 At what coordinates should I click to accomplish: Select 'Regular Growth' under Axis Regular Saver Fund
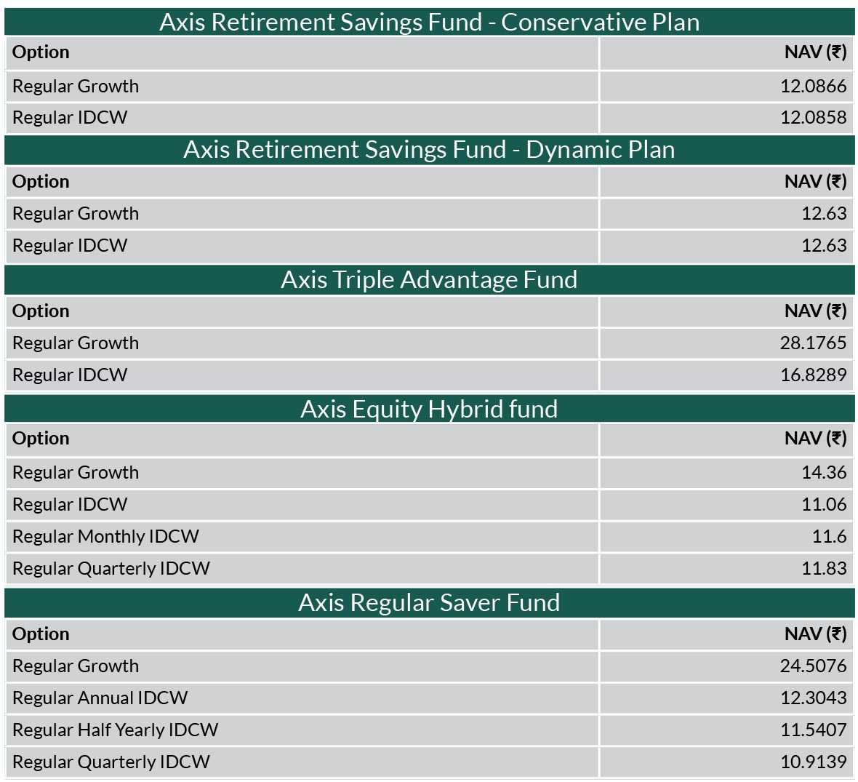76,666
